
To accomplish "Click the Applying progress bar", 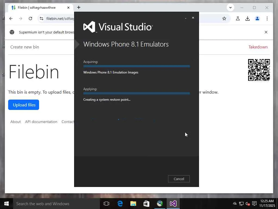I will (x=137, y=93).
